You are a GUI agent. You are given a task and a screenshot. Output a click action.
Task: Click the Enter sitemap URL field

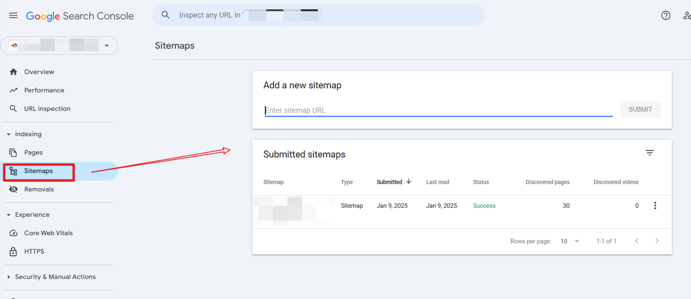point(438,110)
